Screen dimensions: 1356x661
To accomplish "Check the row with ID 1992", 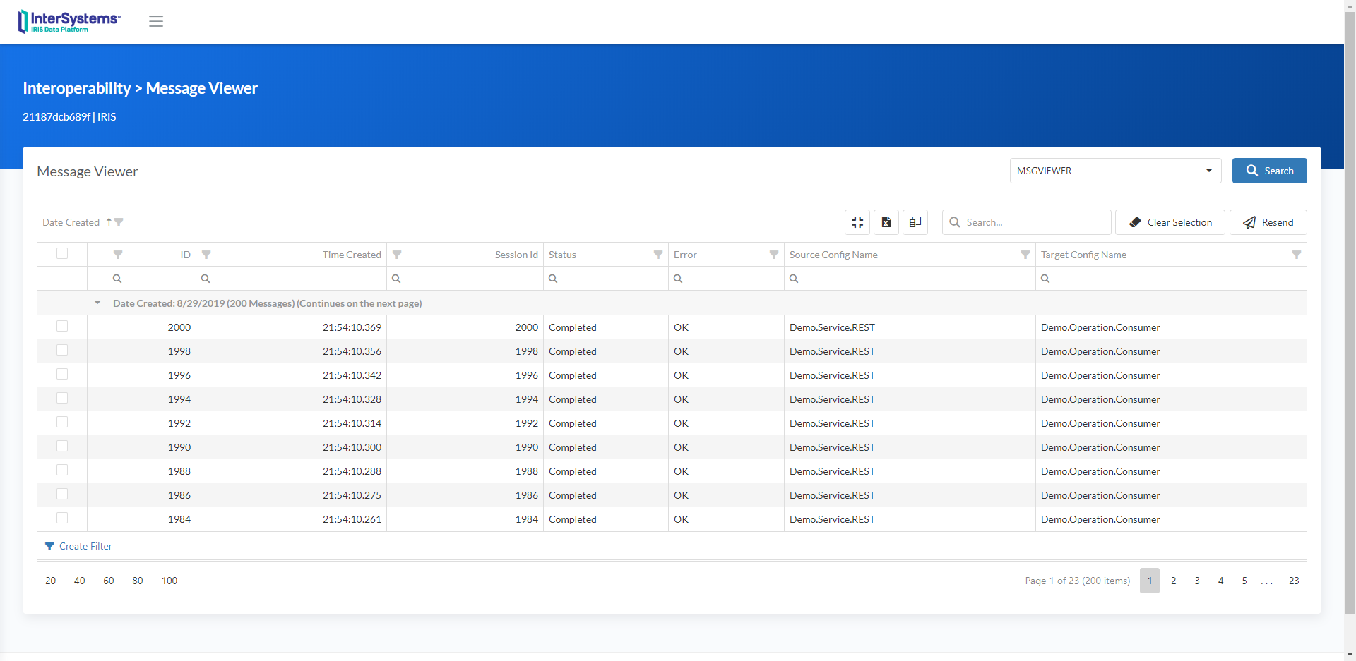I will [x=62, y=422].
